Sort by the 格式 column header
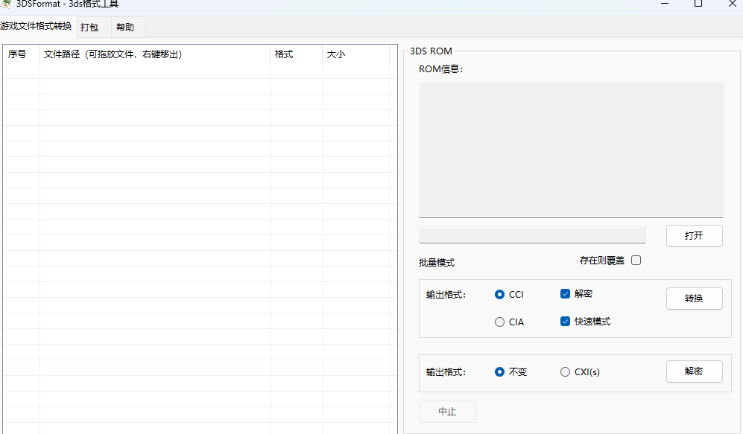Image resolution: width=743 pixels, height=434 pixels. click(297, 54)
